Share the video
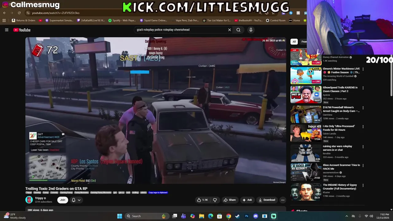This screenshot has height=221, width=393. click(x=229, y=200)
